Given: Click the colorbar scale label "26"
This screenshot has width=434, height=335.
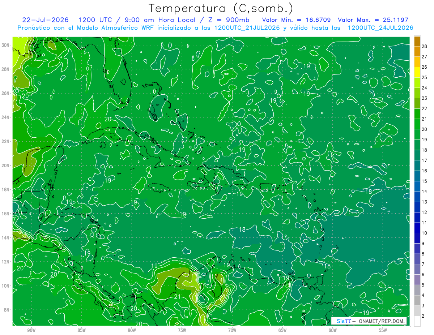Looking at the screenshot, I should [x=425, y=67].
